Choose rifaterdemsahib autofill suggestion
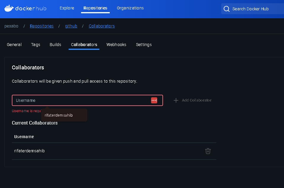 [x=64, y=115]
